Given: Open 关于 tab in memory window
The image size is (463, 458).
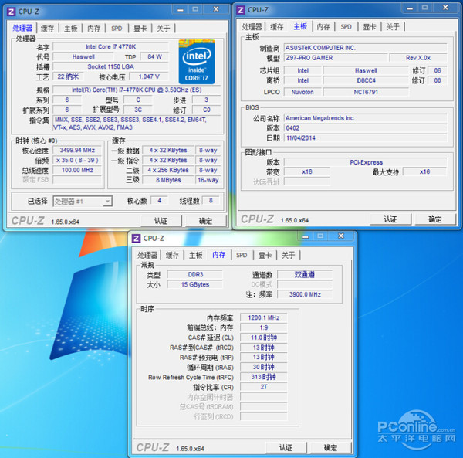Looking at the screenshot, I should (288, 255).
